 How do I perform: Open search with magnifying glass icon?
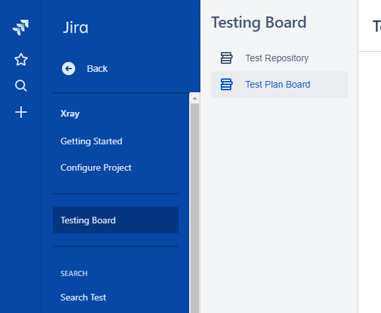(21, 86)
